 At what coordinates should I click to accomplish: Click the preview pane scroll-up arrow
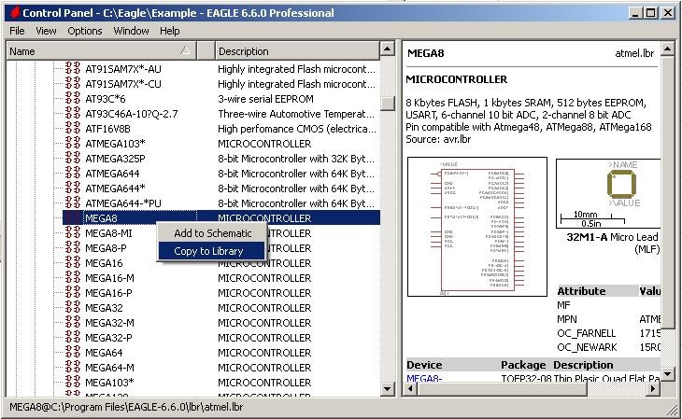tap(668, 49)
